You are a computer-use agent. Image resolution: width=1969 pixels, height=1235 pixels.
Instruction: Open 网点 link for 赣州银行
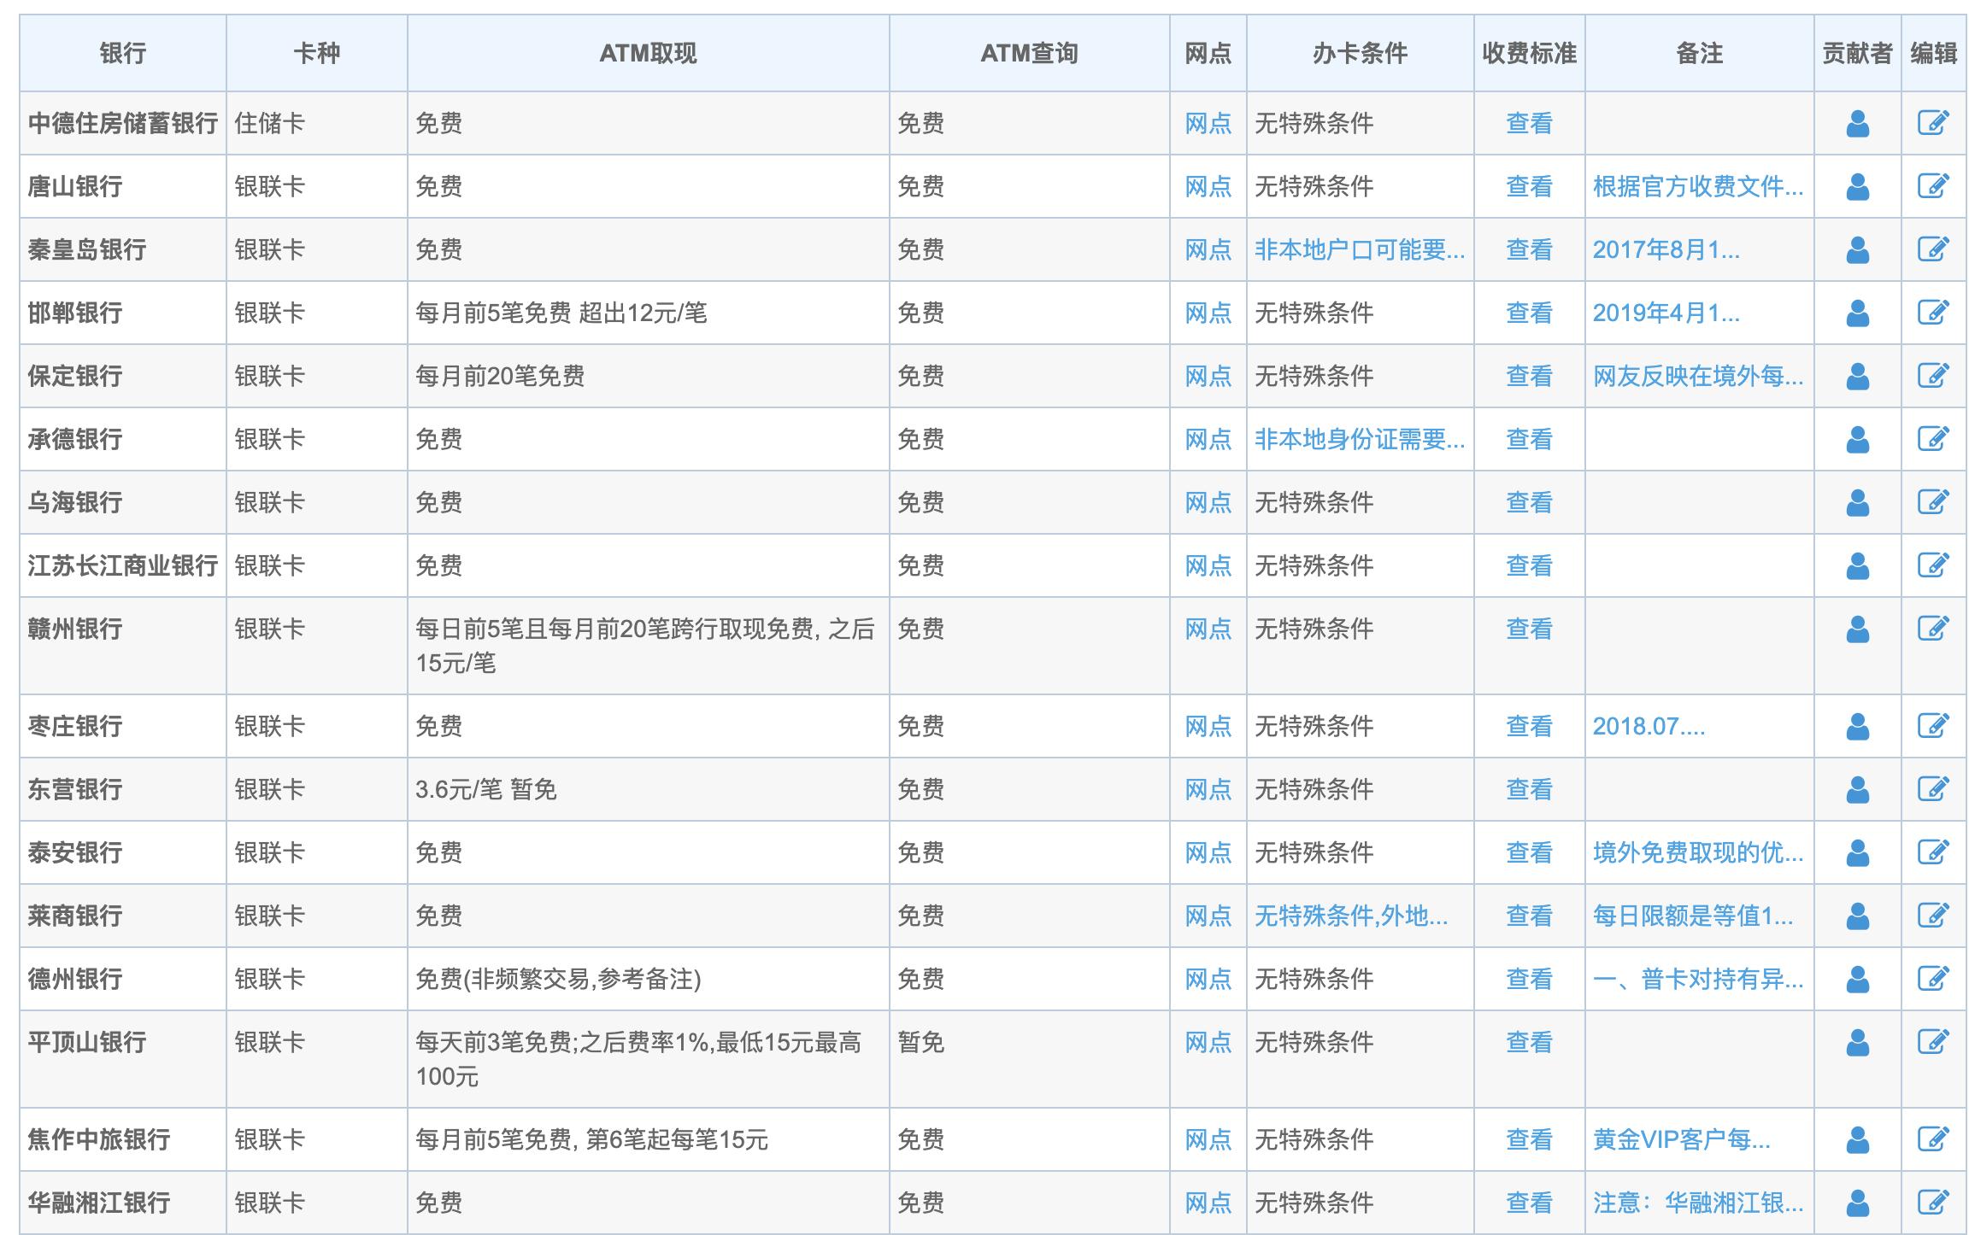coord(1208,629)
